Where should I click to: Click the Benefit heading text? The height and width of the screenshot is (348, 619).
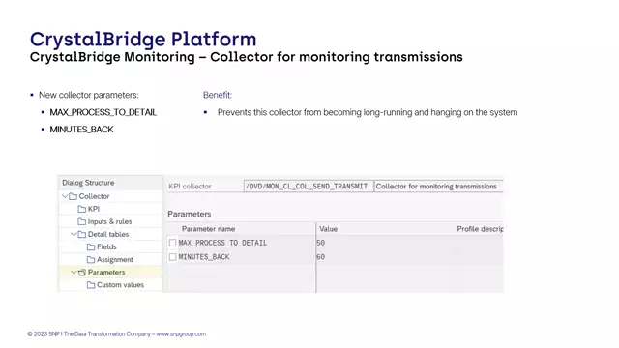218,95
